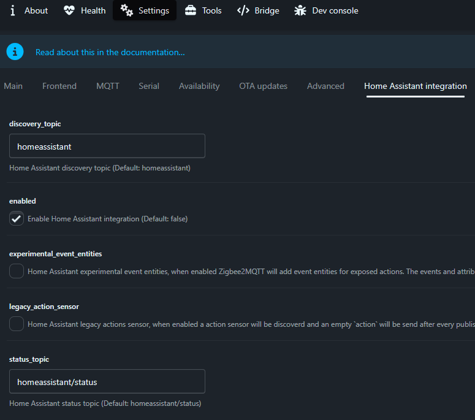Viewport: 475px width, 420px height.
Task: Click the blue info circle icon
Action: coord(15,52)
